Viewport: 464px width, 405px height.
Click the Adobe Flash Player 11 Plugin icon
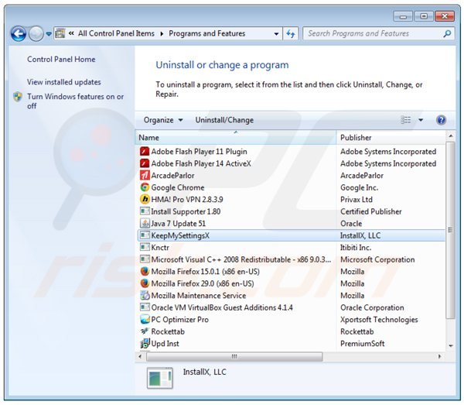[145, 152]
